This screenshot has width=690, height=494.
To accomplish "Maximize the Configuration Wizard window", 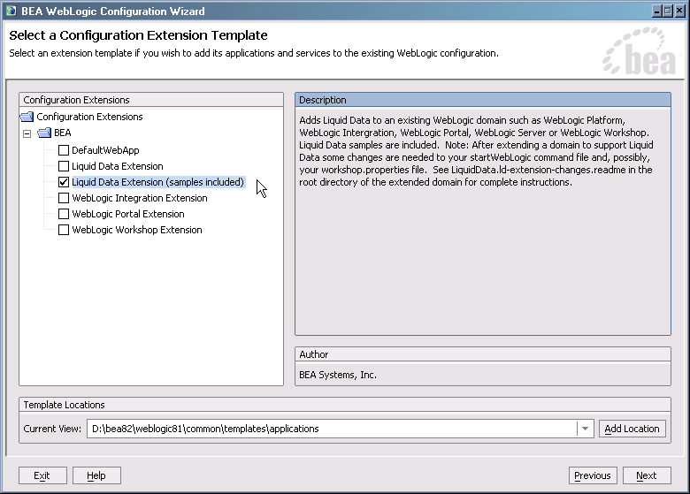I will click(x=668, y=11).
